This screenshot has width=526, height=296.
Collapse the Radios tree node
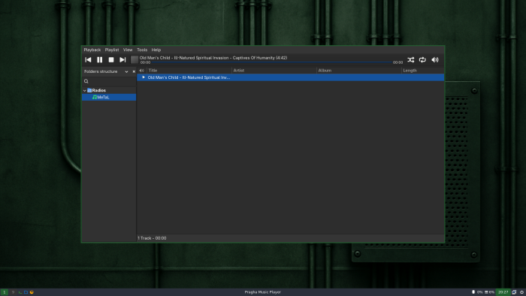coord(84,90)
